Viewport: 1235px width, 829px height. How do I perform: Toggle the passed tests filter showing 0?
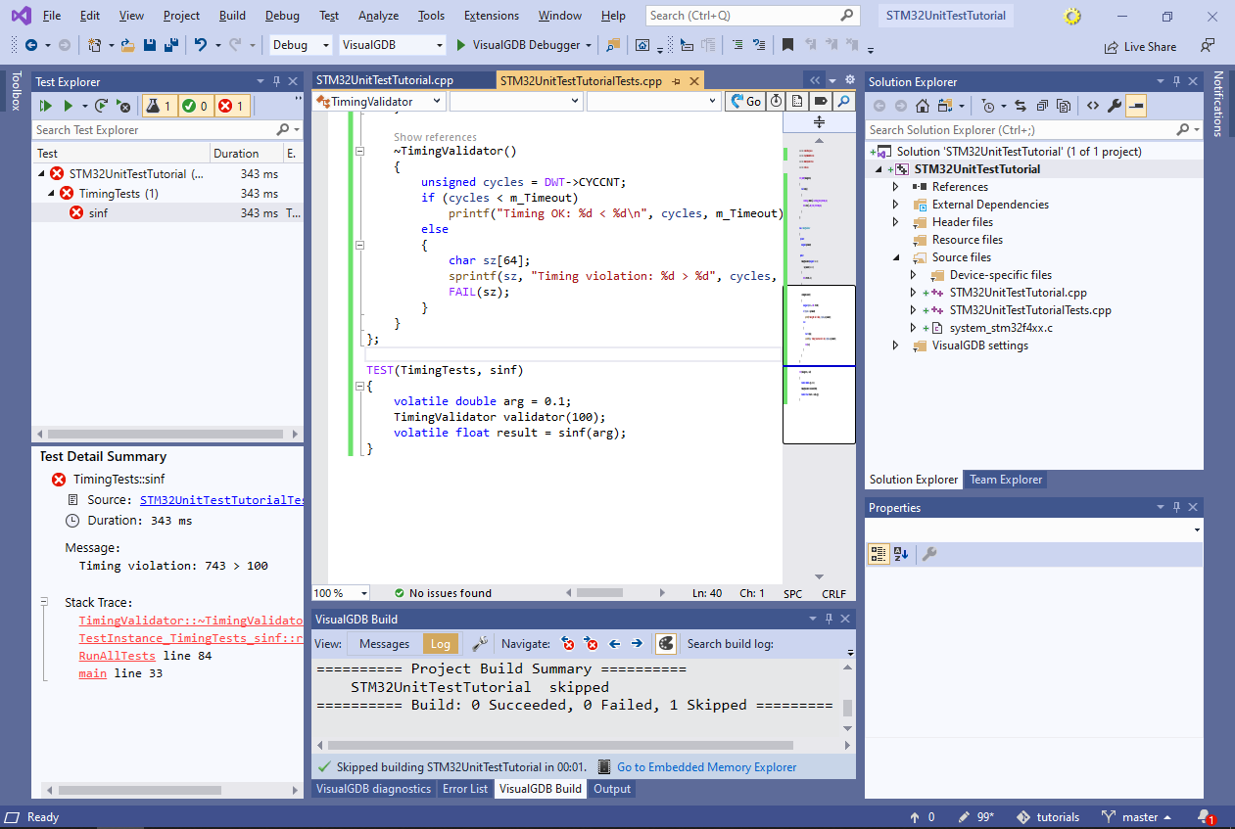click(x=195, y=106)
